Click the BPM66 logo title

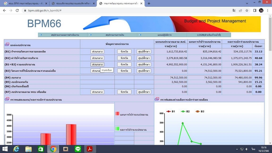point(44,23)
